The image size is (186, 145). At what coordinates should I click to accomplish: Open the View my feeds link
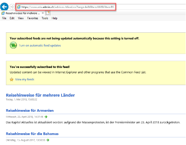[24, 79]
